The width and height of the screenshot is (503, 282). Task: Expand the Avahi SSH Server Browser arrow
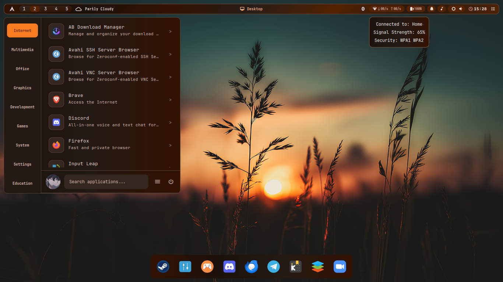click(170, 54)
